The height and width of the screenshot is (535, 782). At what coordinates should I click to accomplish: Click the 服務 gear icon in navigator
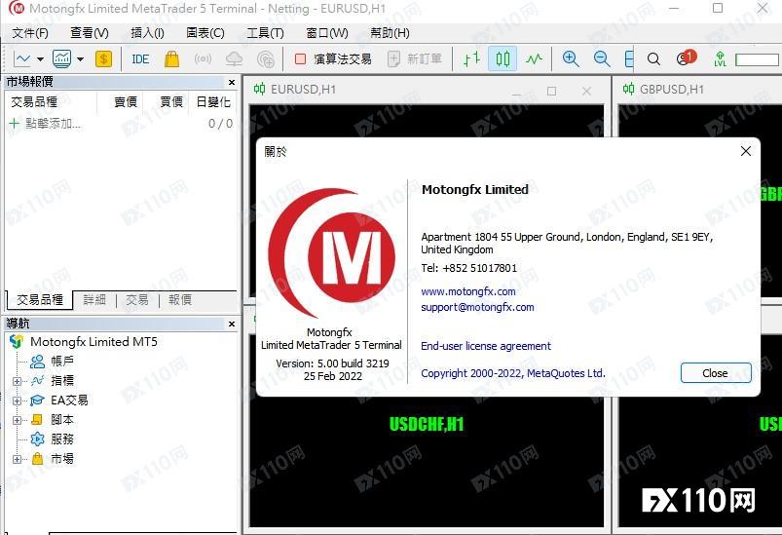(37, 439)
